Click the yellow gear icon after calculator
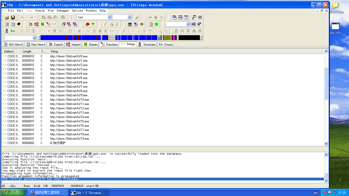 click(x=142, y=24)
